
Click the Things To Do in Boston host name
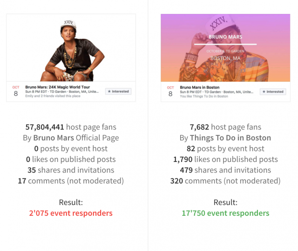[x=230, y=138]
